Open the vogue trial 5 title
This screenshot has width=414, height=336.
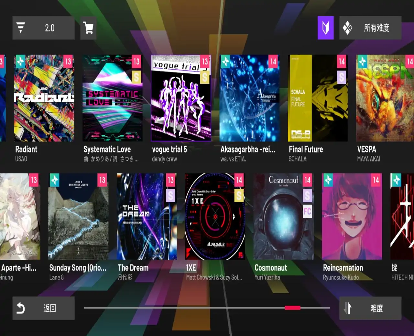coord(169,149)
